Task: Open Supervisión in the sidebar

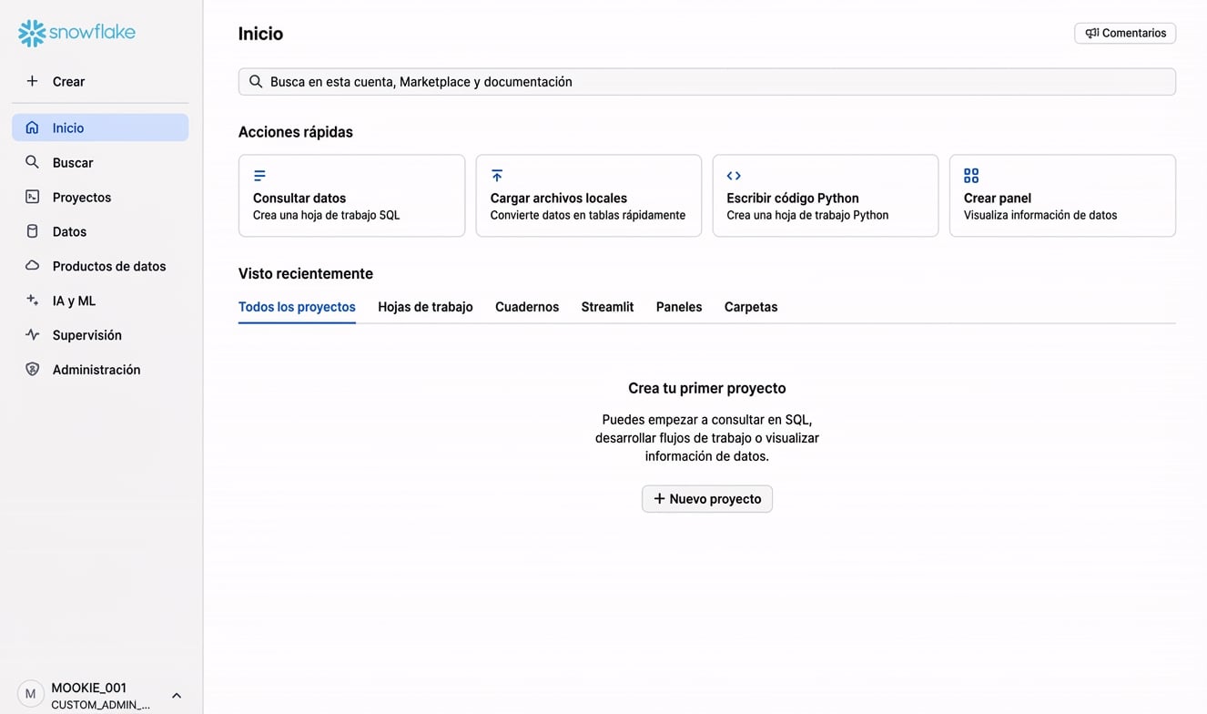Action: (x=100, y=335)
